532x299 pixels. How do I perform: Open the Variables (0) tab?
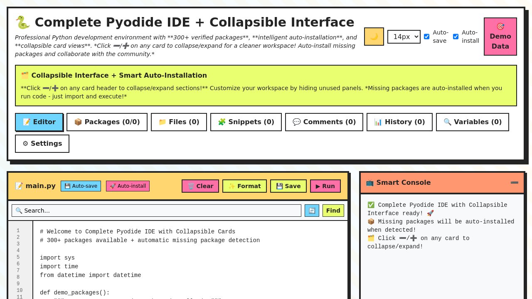pos(473,122)
